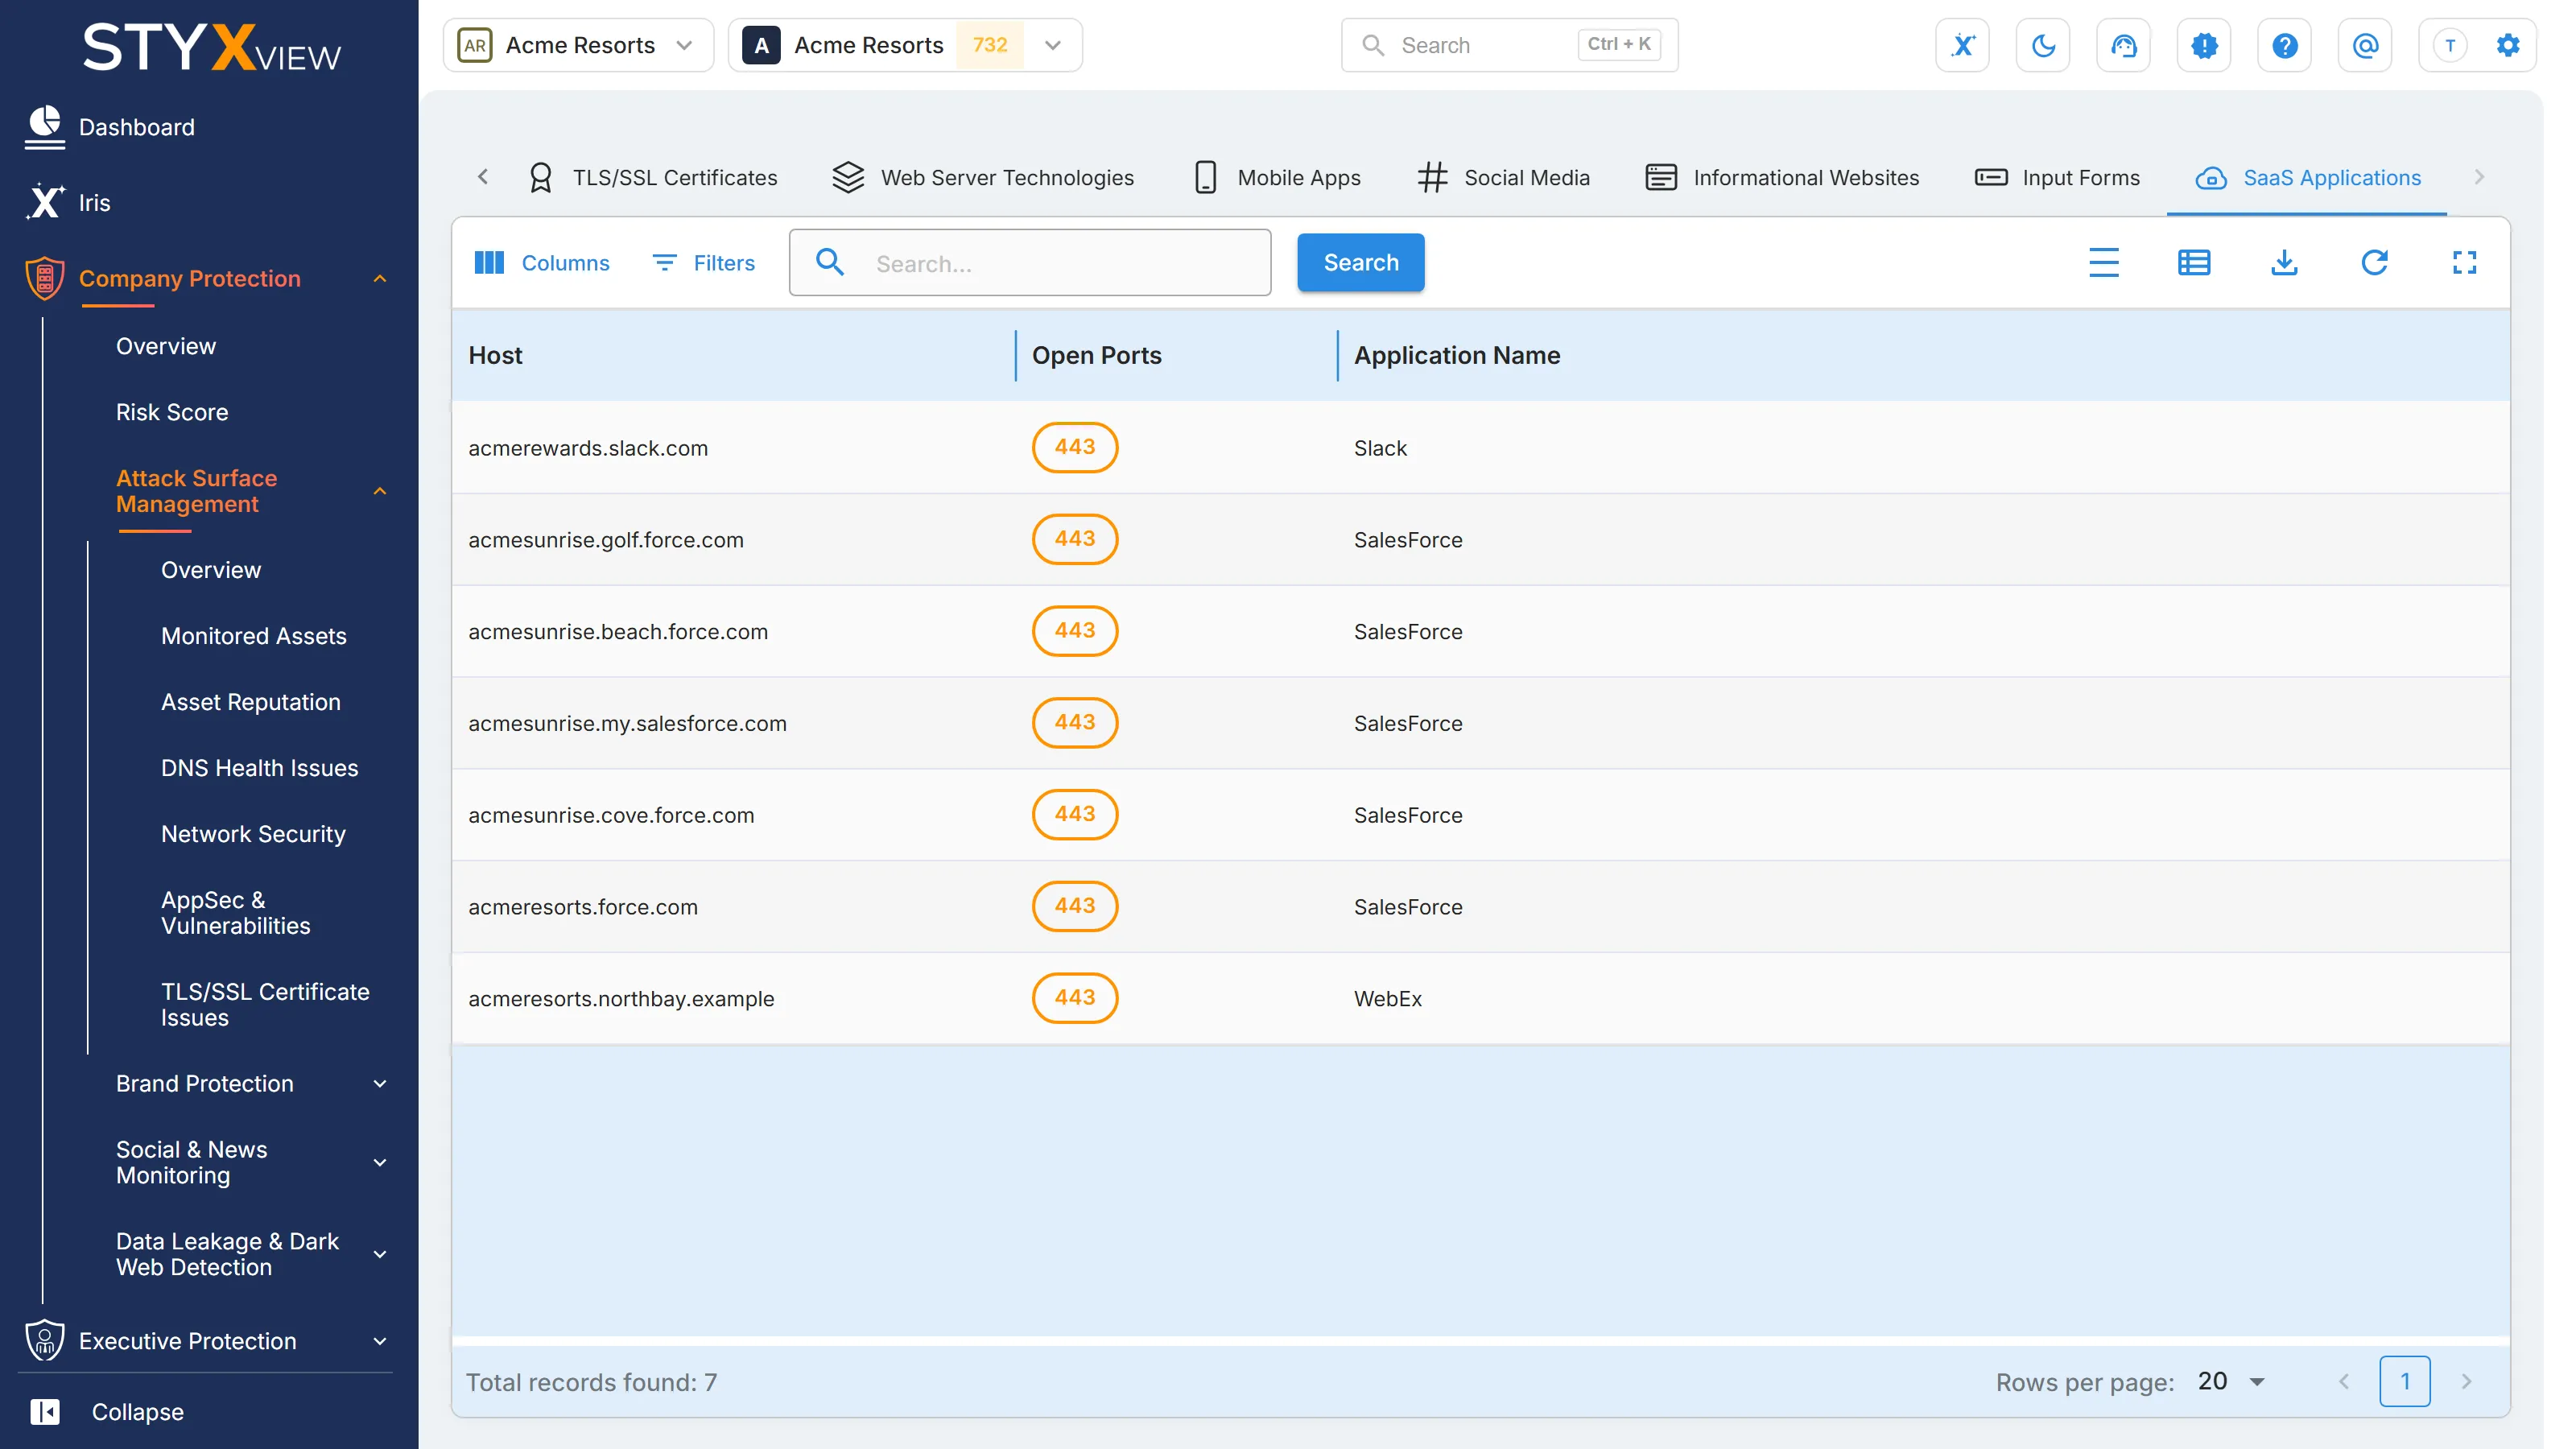This screenshot has height=1449, width=2576.
Task: Expand Social & News Monitoring submenu
Action: 380,1162
